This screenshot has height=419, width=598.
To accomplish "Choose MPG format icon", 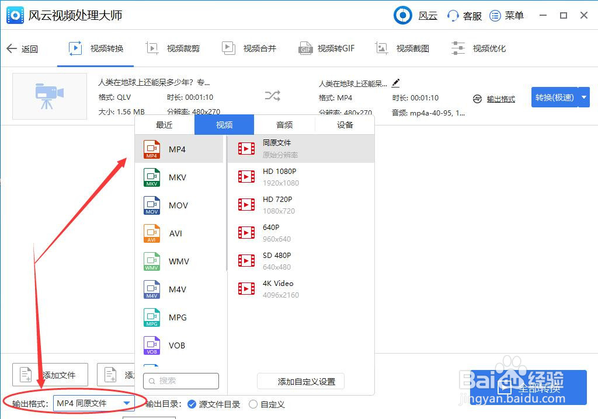I will tap(151, 317).
